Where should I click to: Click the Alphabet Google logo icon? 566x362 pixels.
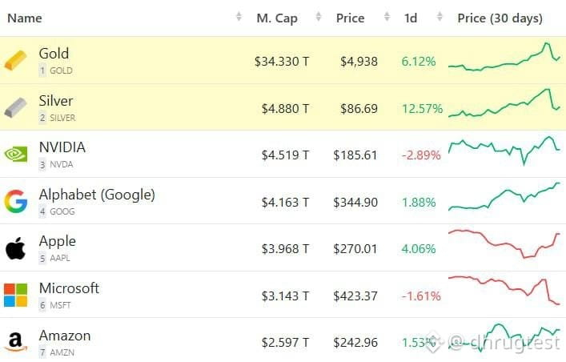point(15,201)
